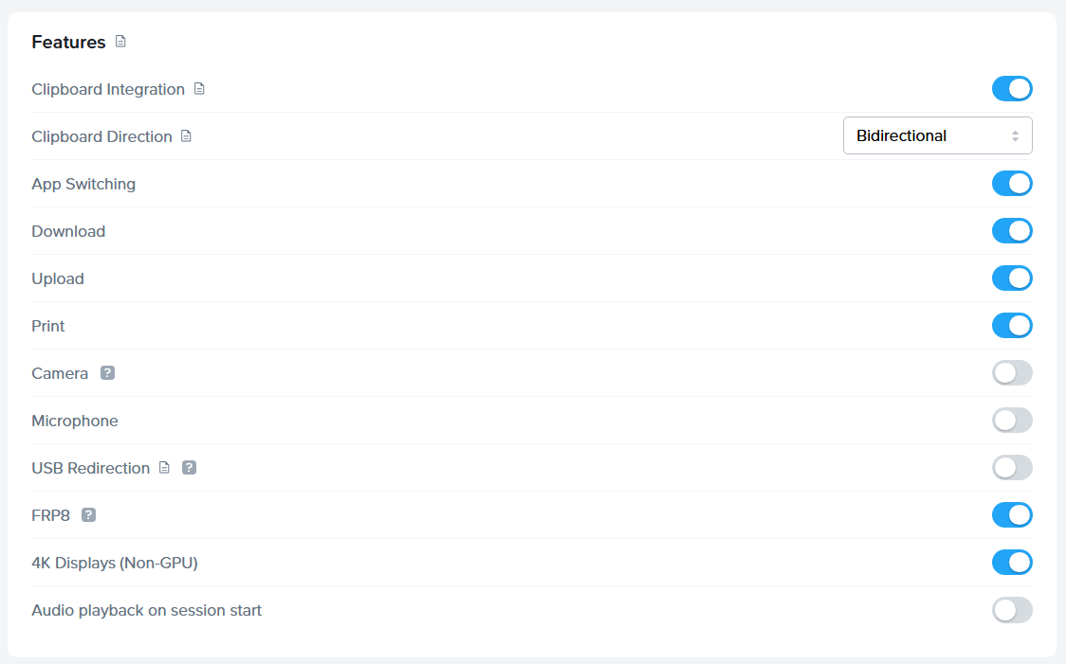Viewport: 1066px width, 664px height.
Task: Open Clipboard Integration documentation icon
Action: pos(199,89)
